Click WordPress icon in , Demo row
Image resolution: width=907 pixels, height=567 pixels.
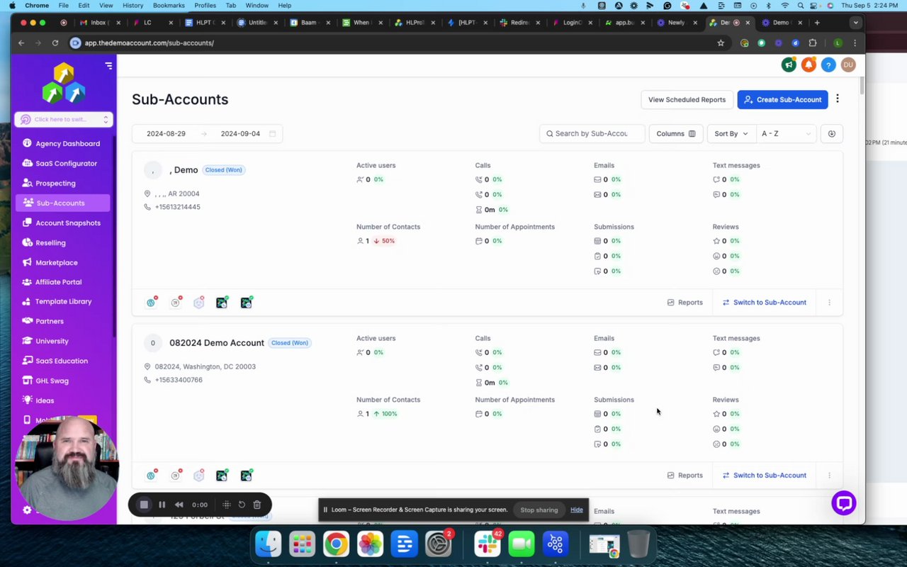coord(151,303)
